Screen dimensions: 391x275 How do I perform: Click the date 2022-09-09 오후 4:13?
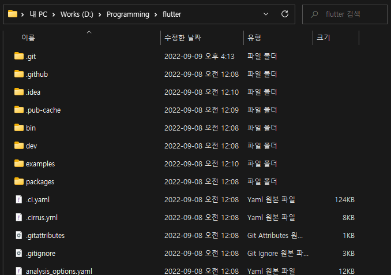199,57
